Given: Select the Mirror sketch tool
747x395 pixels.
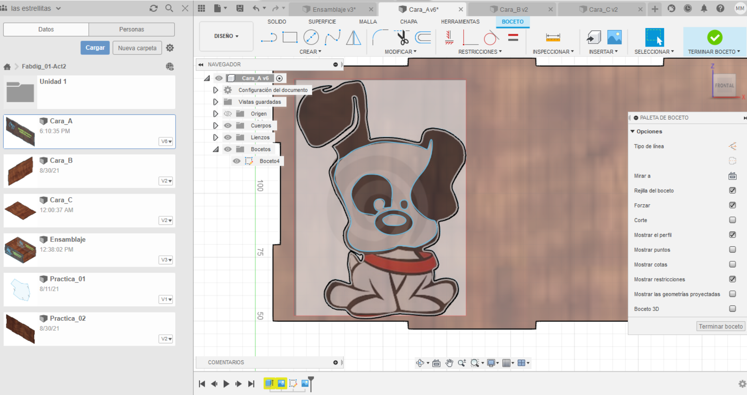Looking at the screenshot, I should point(353,37).
